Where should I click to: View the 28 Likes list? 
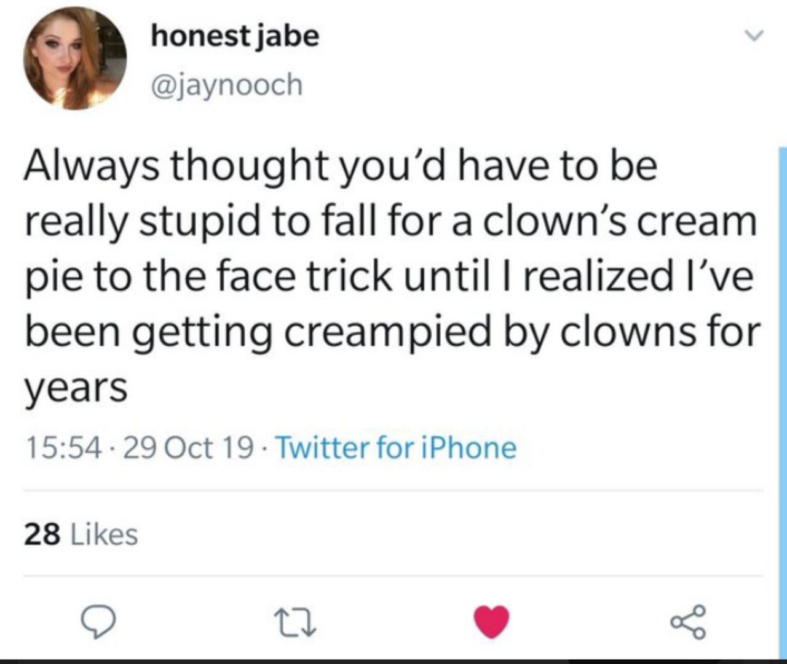click(x=81, y=534)
